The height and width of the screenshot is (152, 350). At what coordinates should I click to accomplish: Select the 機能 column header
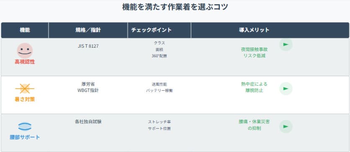[x=25, y=30]
